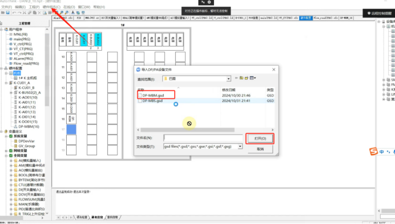Open the 硬件组态(C) menu
Image resolution: width=395 pixels, height=224 pixels.
click(x=51, y=7)
